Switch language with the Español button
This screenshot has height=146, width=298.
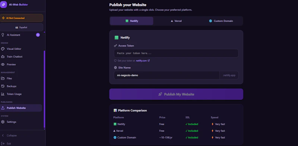pyautogui.click(x=22, y=28)
